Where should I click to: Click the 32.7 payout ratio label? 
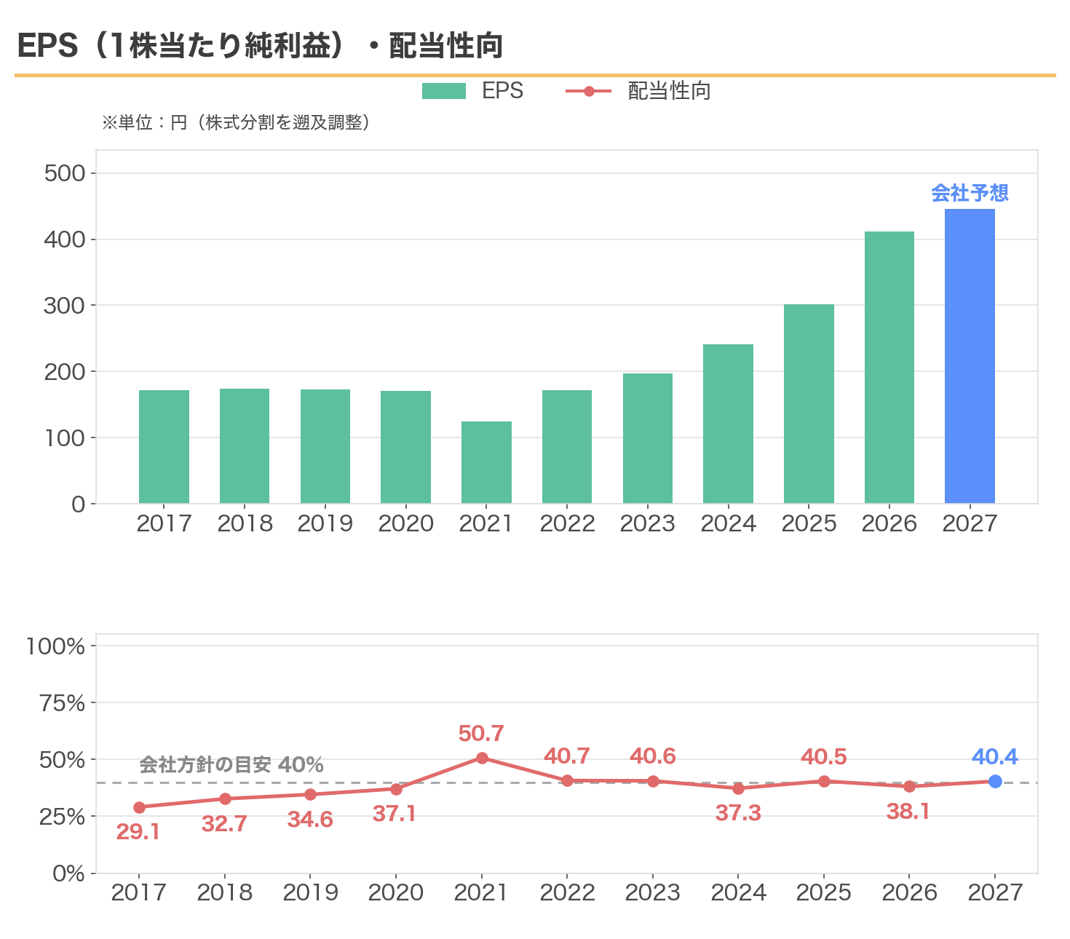point(224,824)
